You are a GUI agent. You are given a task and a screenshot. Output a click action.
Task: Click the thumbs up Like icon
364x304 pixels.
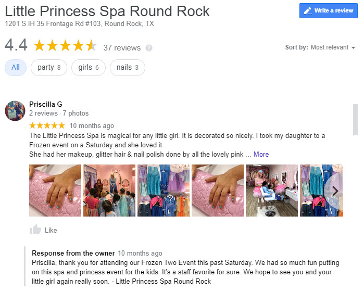coord(35,230)
